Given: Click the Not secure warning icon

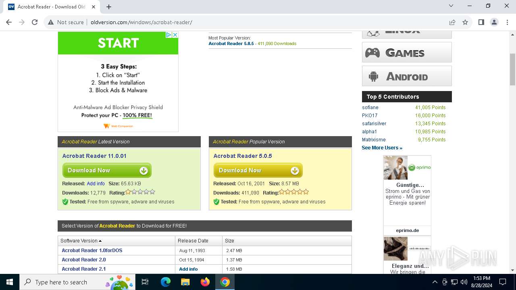Looking at the screenshot, I should coord(51,22).
